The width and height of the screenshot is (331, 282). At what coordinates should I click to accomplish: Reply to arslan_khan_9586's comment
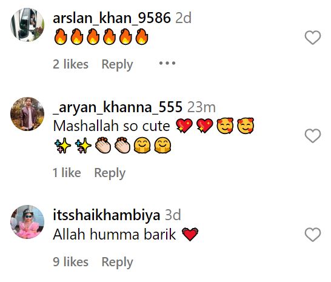pyautogui.click(x=117, y=64)
